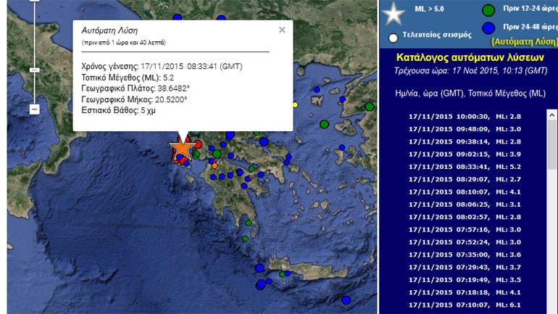Click the (Αυτόματη Λύση) yellow legend label
Viewport: 558px width, 314px height.
coord(521,43)
